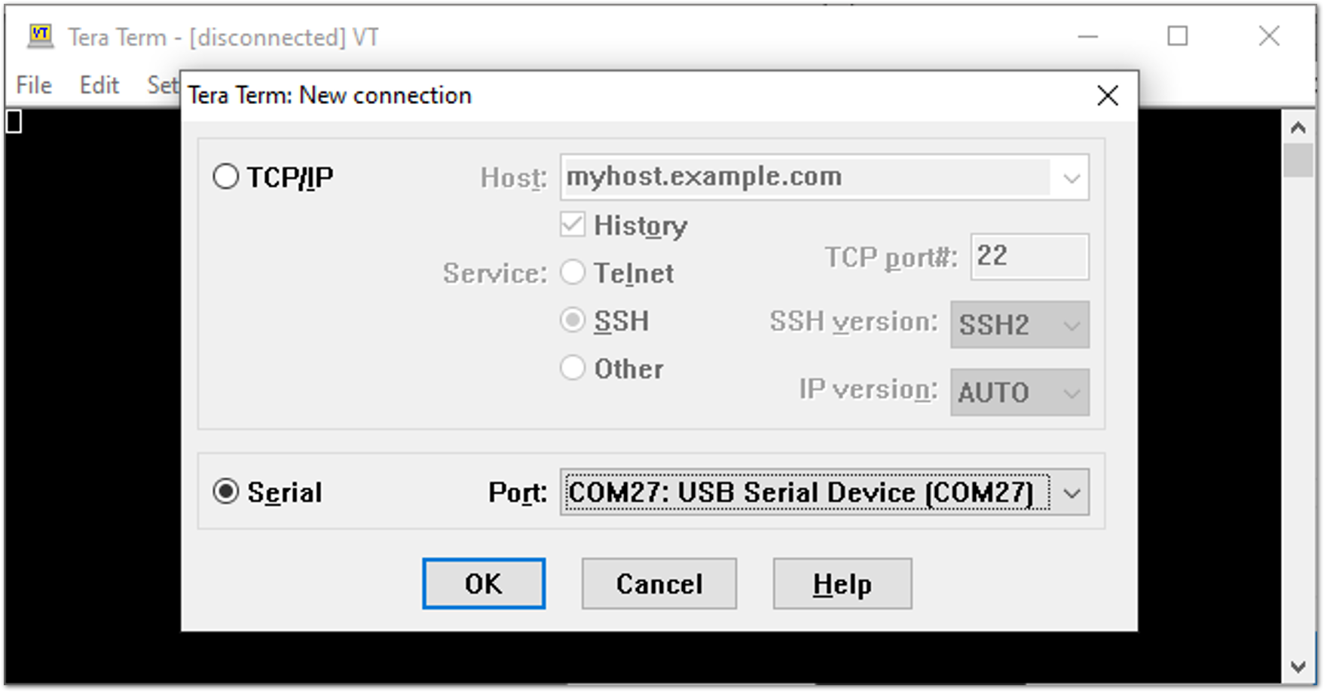Viewport: 1324px width, 692px height.
Task: Click the TCP port# input field
Action: (1029, 256)
